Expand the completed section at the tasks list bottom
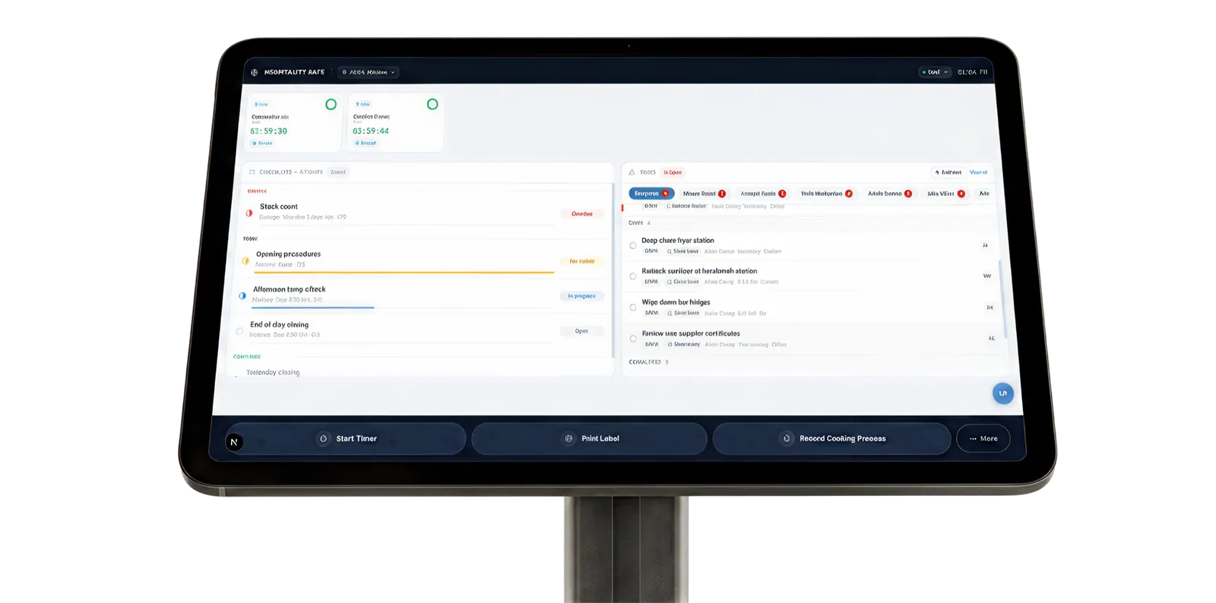The image size is (1216, 603). [649, 362]
